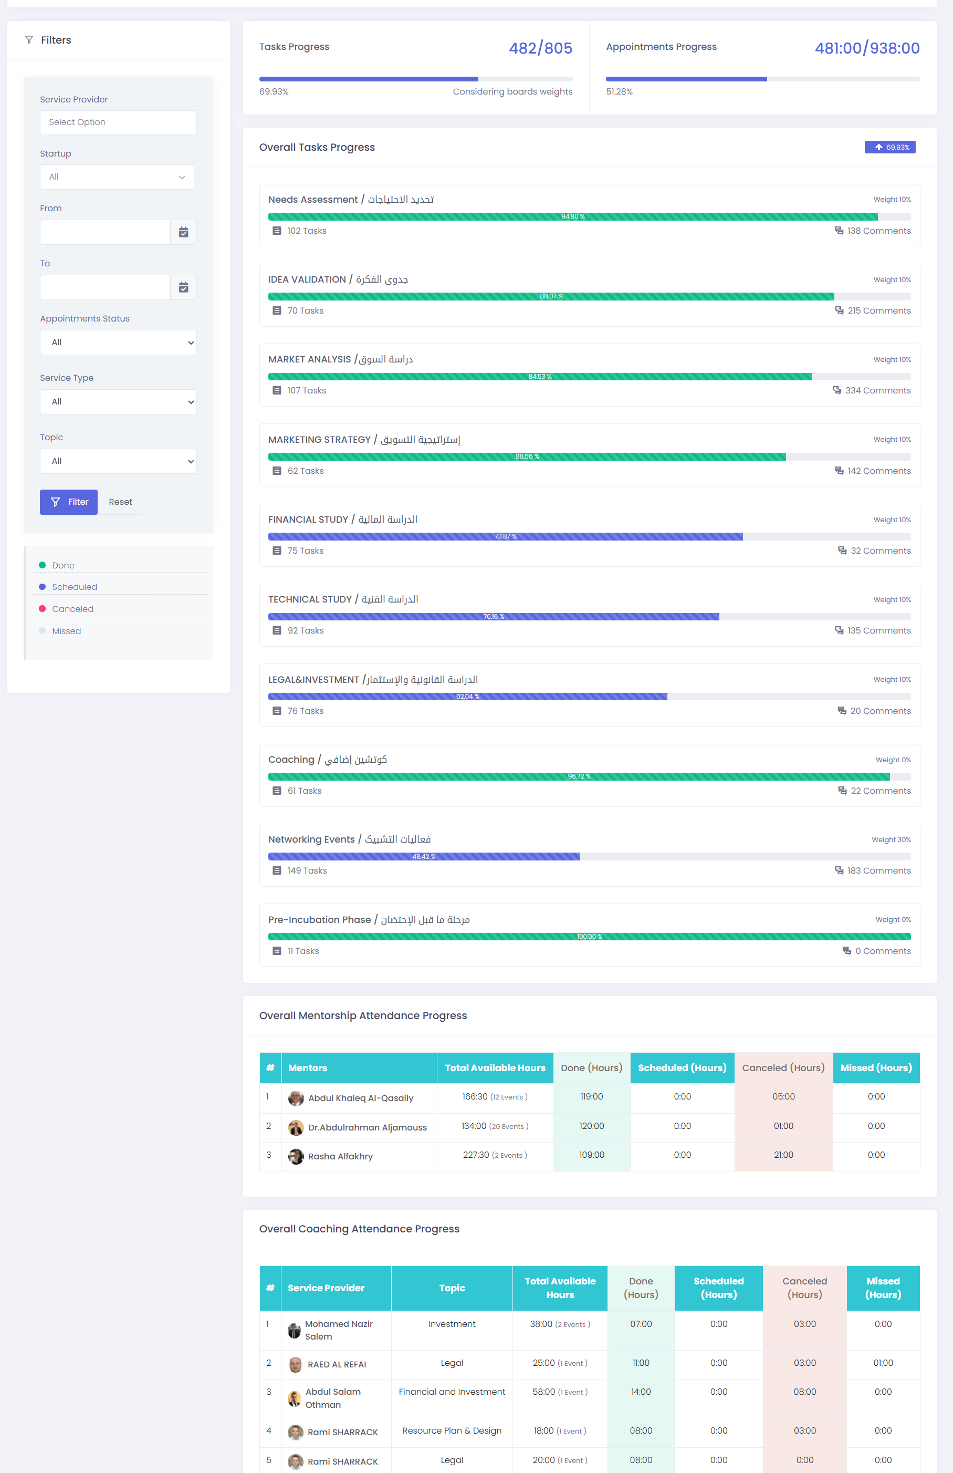Click the comments icon beside 22 Comments
This screenshot has height=1473, width=953.
[x=842, y=791]
